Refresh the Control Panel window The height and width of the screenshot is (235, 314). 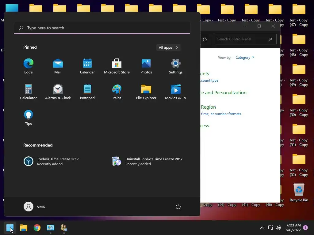pos(205,39)
